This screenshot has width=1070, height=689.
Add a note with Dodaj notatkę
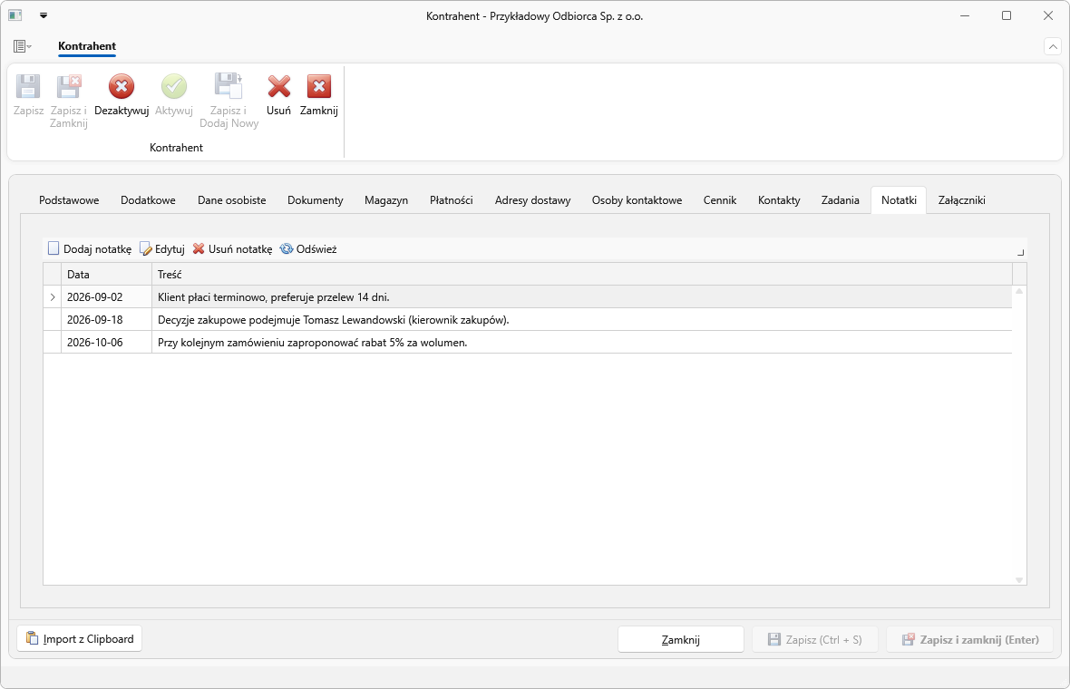[x=90, y=249]
